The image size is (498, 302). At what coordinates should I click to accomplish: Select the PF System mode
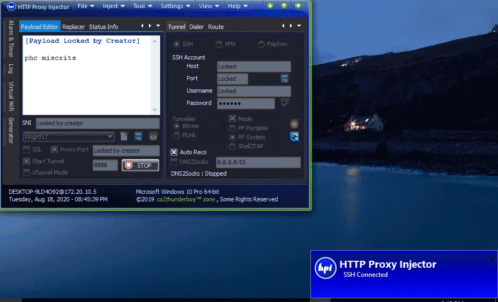click(233, 138)
